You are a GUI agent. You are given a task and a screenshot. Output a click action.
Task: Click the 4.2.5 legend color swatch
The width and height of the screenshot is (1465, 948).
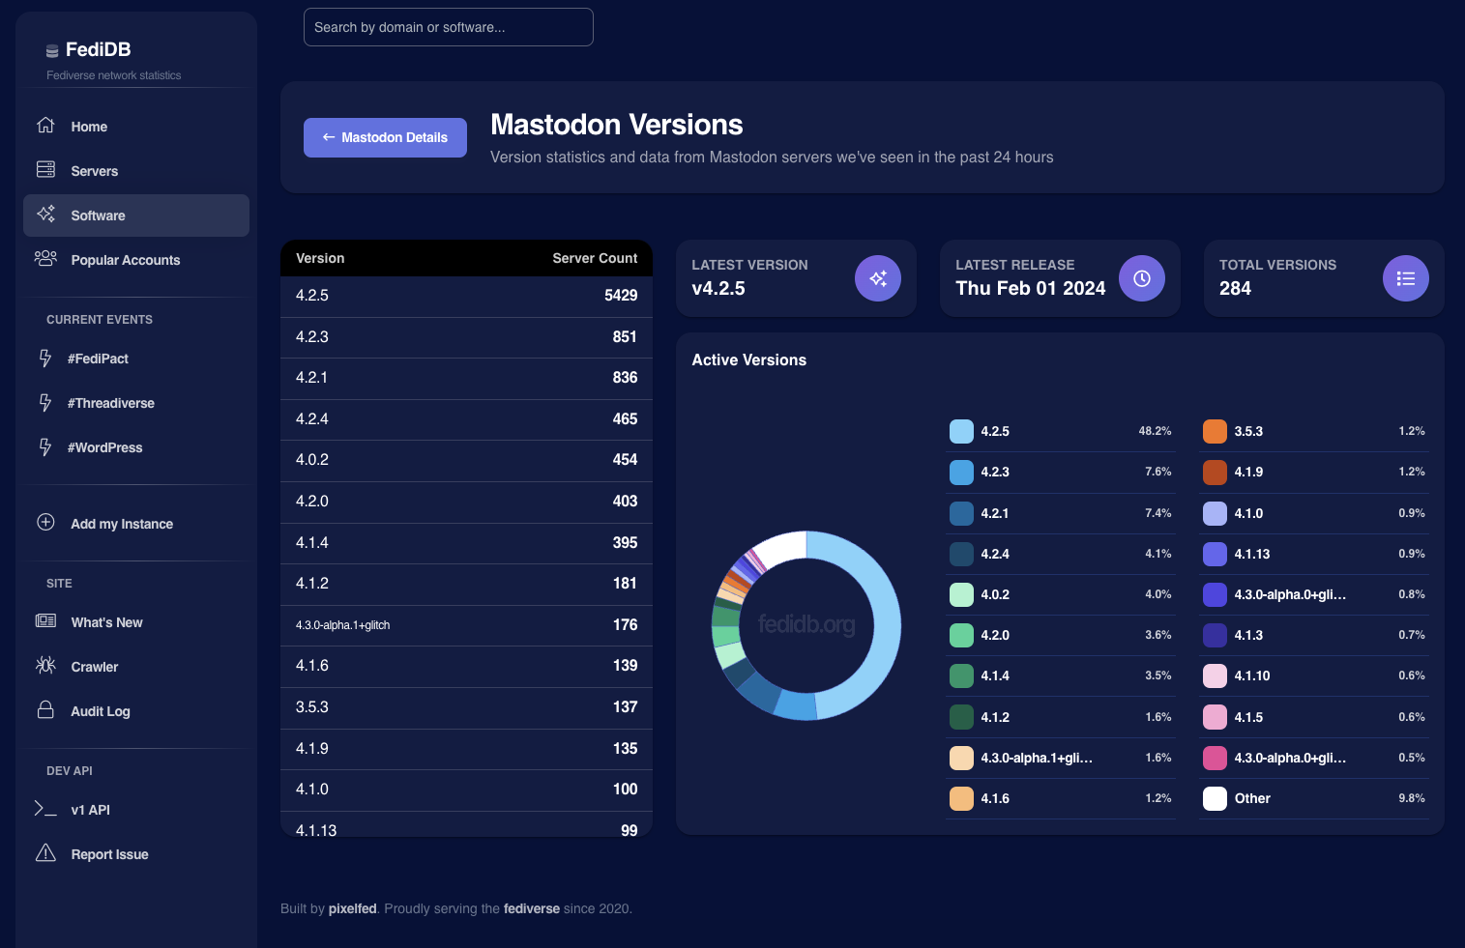coord(961,431)
